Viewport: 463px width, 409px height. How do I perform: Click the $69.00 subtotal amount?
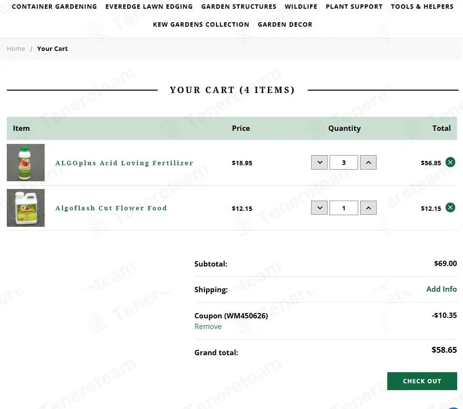tap(445, 263)
